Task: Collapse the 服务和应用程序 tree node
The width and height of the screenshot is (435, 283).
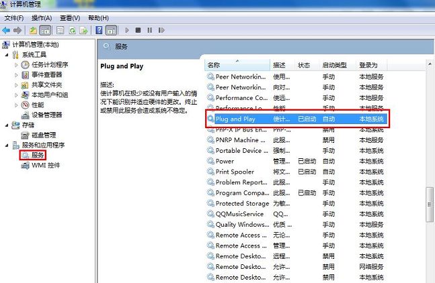Action: (x=7, y=145)
